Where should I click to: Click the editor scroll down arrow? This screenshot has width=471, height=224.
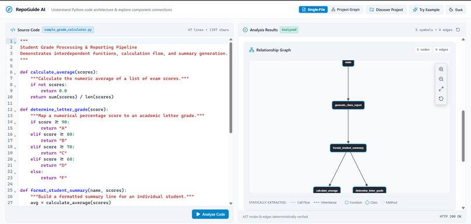pos(231,204)
